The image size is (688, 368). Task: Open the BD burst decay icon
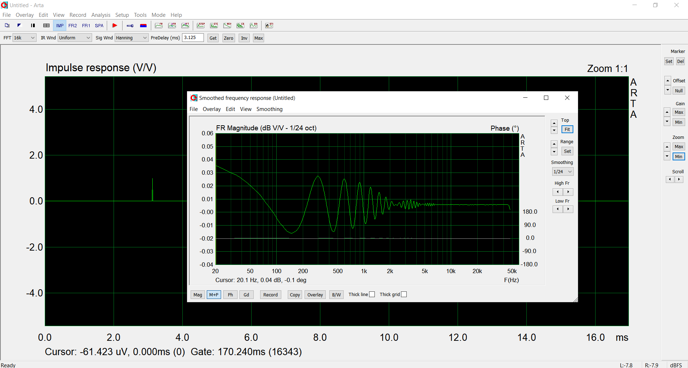click(x=254, y=25)
